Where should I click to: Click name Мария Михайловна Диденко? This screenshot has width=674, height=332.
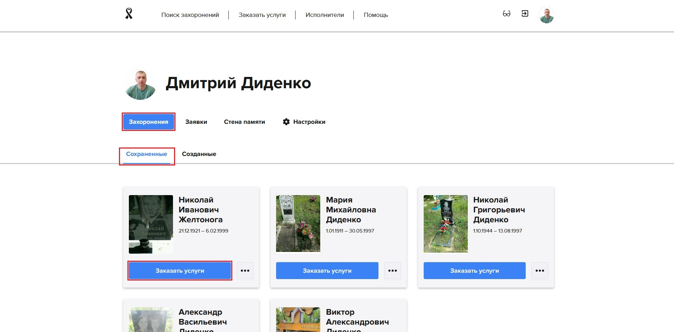coord(351,210)
